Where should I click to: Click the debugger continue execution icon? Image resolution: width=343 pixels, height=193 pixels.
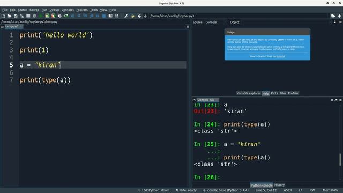(98, 16)
